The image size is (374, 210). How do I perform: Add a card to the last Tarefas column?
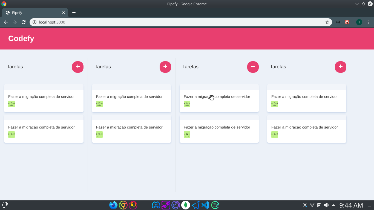click(x=340, y=67)
